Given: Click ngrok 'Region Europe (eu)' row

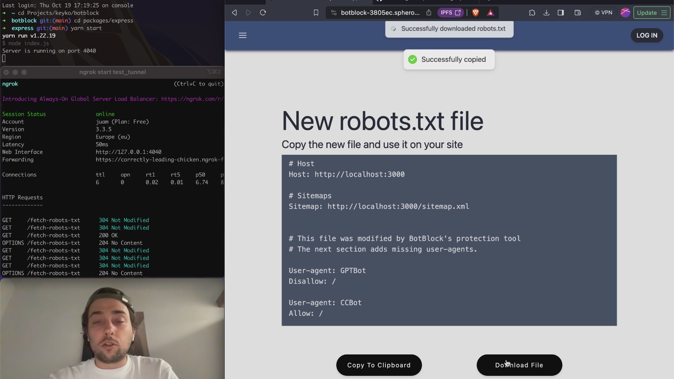Looking at the screenshot, I should pyautogui.click(x=66, y=137).
